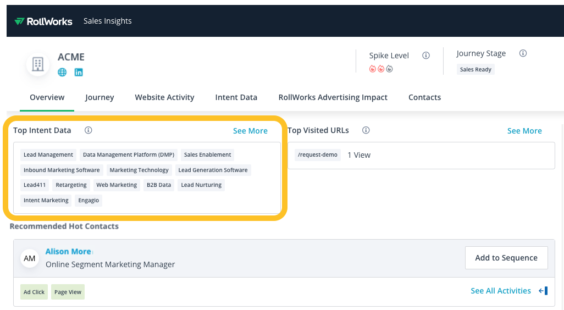Click the ACME building avatar icon

tap(38, 65)
